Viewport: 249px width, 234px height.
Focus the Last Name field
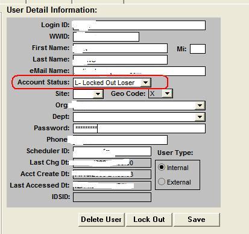(x=120, y=60)
